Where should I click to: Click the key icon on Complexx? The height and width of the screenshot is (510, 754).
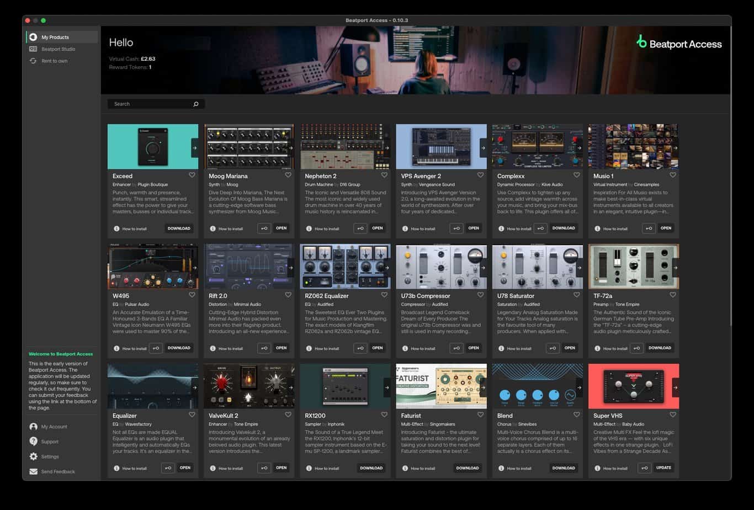click(x=540, y=228)
